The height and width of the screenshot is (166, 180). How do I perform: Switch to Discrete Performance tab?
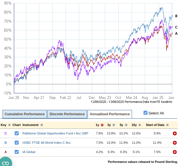pos(67,114)
